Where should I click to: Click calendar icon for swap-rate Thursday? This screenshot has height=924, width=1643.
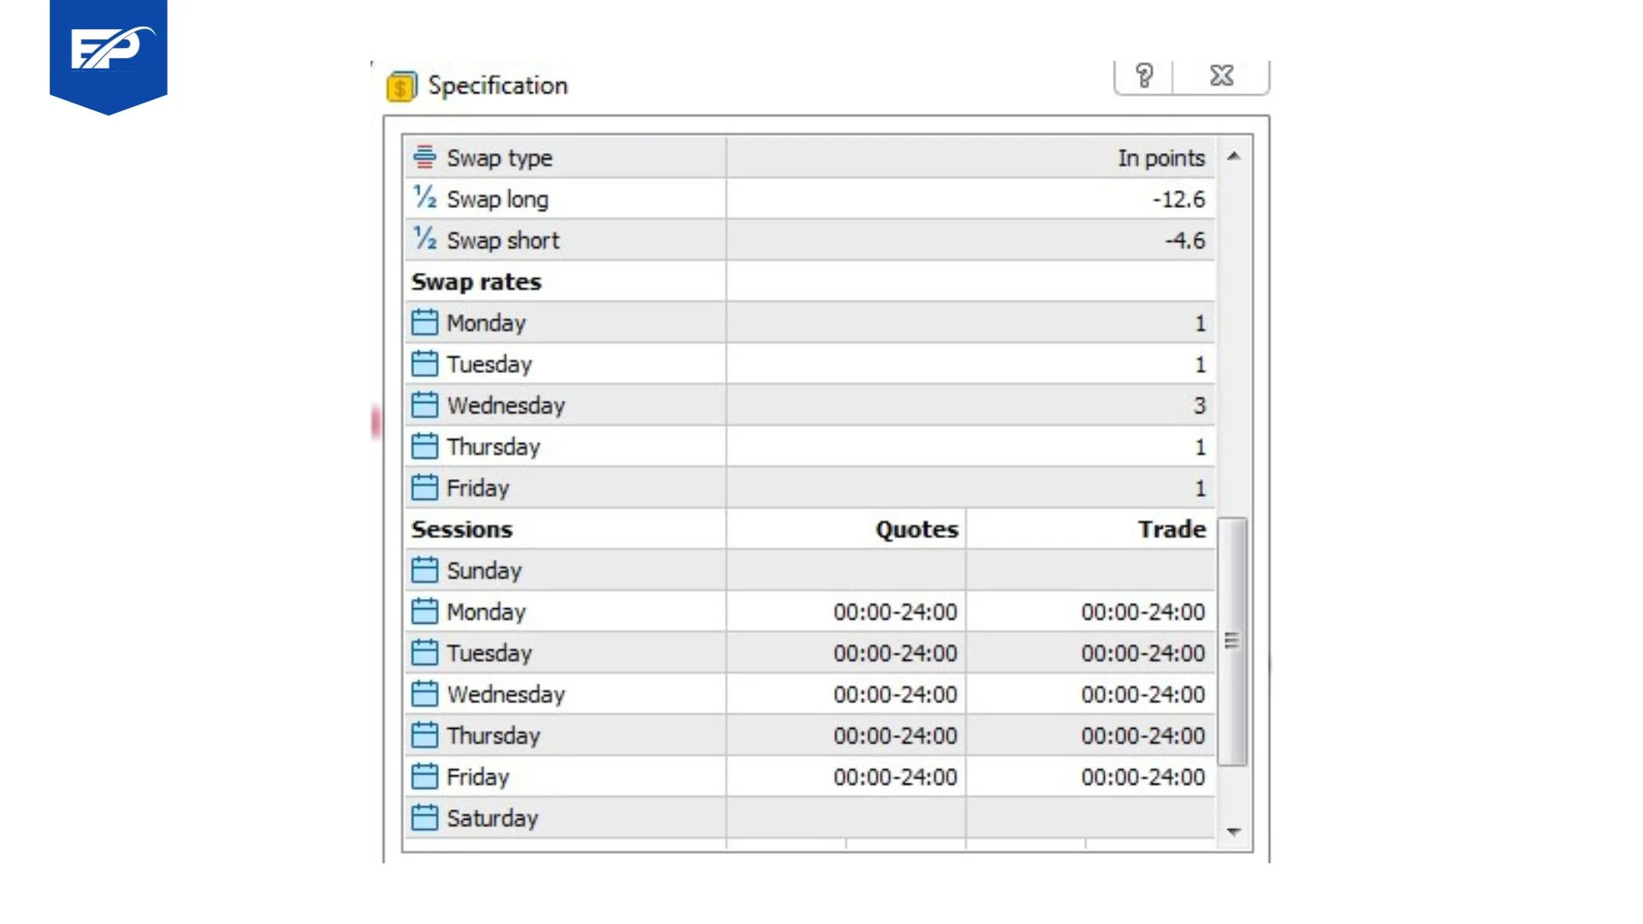pos(424,446)
